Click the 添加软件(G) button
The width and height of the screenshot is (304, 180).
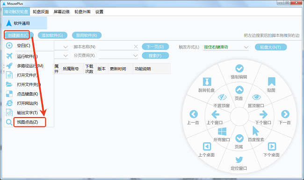point(52,35)
